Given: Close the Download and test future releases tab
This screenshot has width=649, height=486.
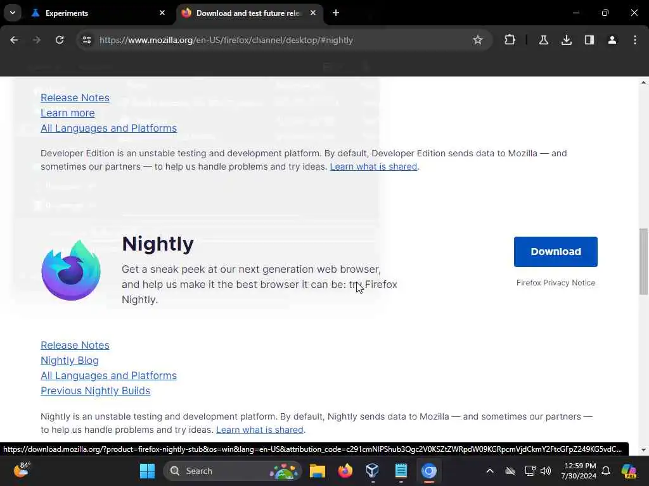Looking at the screenshot, I should [x=313, y=13].
